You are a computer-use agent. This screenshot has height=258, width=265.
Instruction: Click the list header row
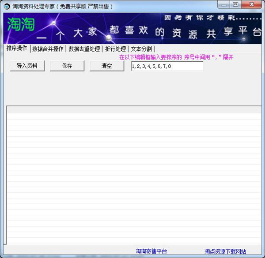tap(134, 110)
